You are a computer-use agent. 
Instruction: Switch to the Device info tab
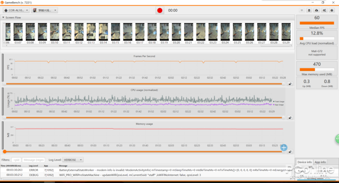tap(305, 162)
